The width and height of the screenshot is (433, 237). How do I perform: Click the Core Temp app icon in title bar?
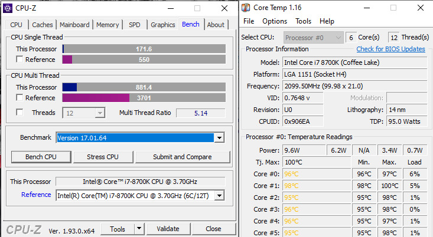[246, 8]
